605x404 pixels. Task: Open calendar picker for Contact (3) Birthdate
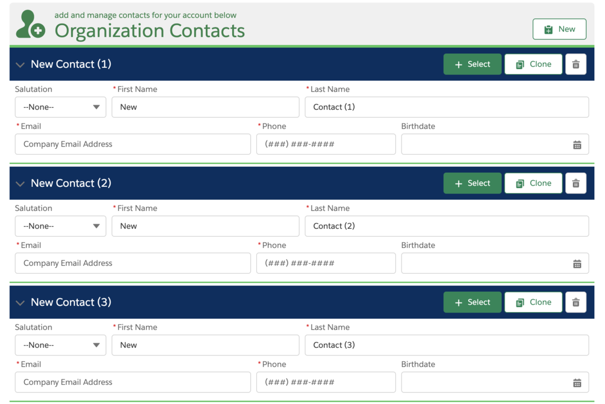pos(577,383)
